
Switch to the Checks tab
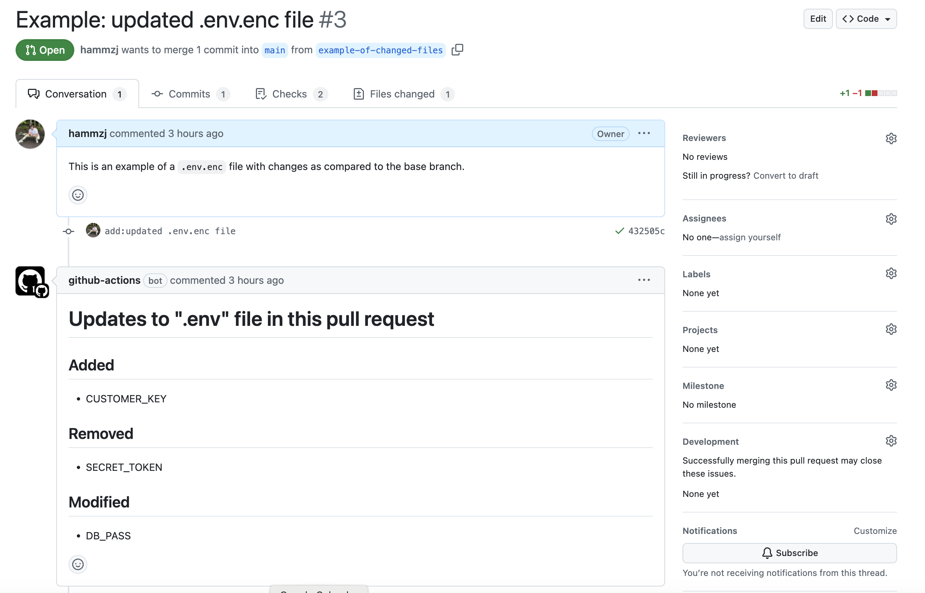(291, 94)
